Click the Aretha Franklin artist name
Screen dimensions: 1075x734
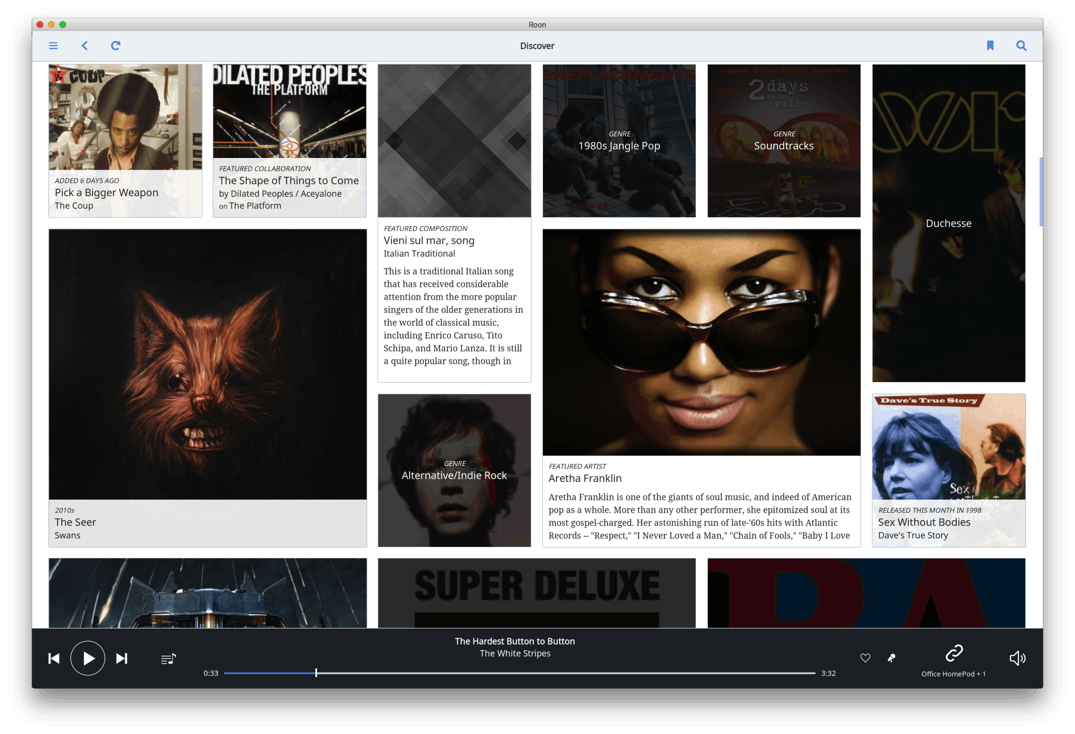point(585,478)
